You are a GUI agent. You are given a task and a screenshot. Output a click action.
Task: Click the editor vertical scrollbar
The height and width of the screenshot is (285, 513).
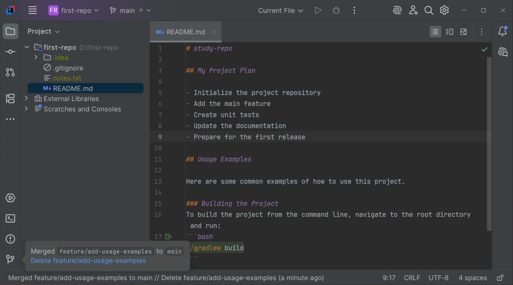489,143
